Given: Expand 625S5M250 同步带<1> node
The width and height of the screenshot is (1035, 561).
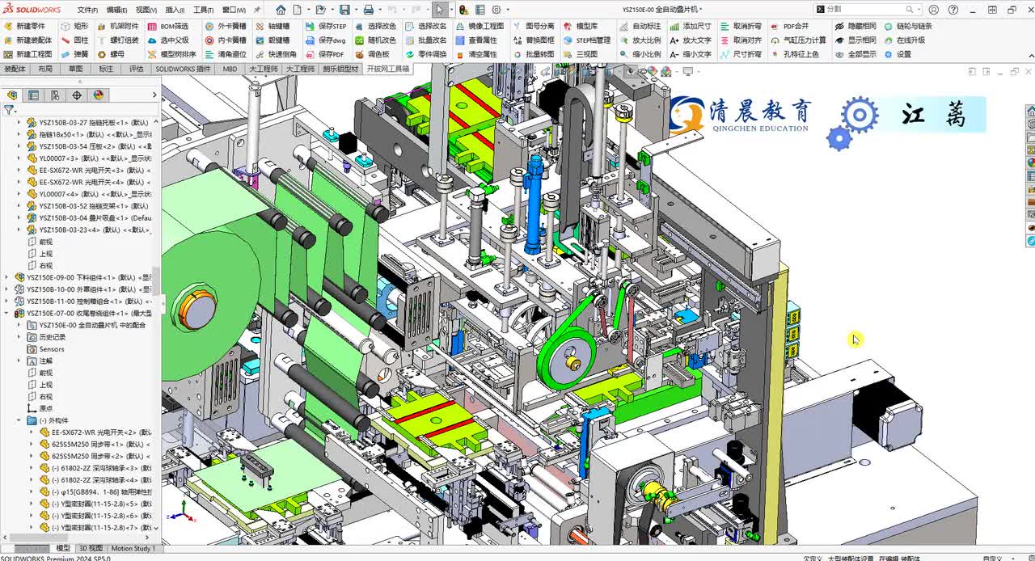Looking at the screenshot, I should click(x=32, y=445).
